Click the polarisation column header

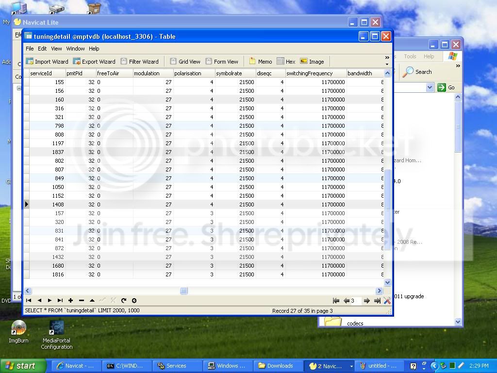(194, 73)
